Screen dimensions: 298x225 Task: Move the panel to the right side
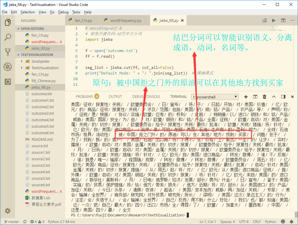[283, 97]
